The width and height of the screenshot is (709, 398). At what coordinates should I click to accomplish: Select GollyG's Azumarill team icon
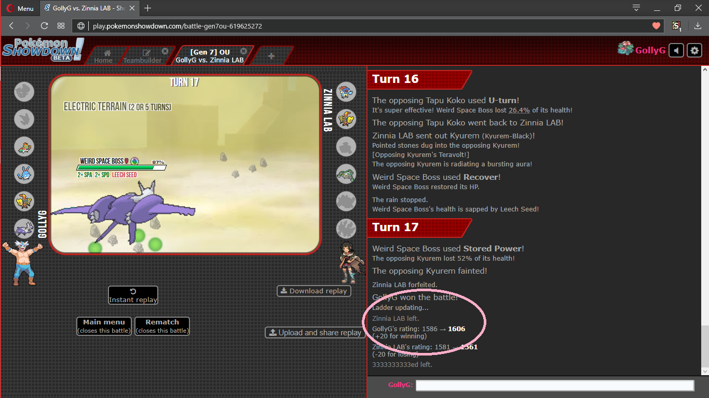pyautogui.click(x=24, y=174)
